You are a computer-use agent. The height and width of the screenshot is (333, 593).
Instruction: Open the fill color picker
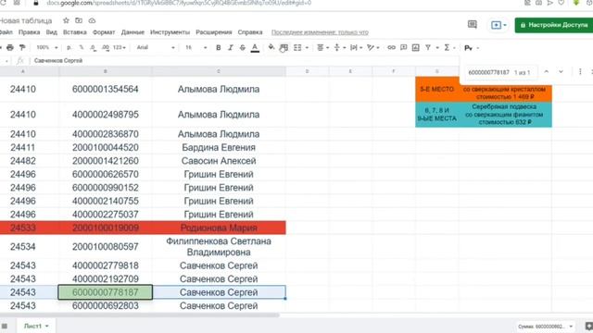[271, 47]
